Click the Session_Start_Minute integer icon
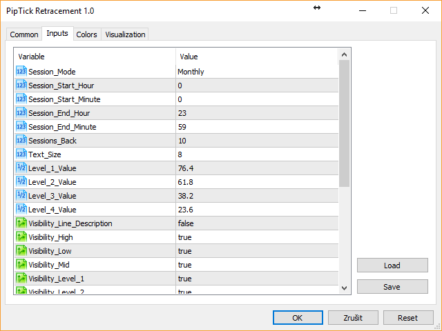The width and height of the screenshot is (442, 331). tap(21, 99)
